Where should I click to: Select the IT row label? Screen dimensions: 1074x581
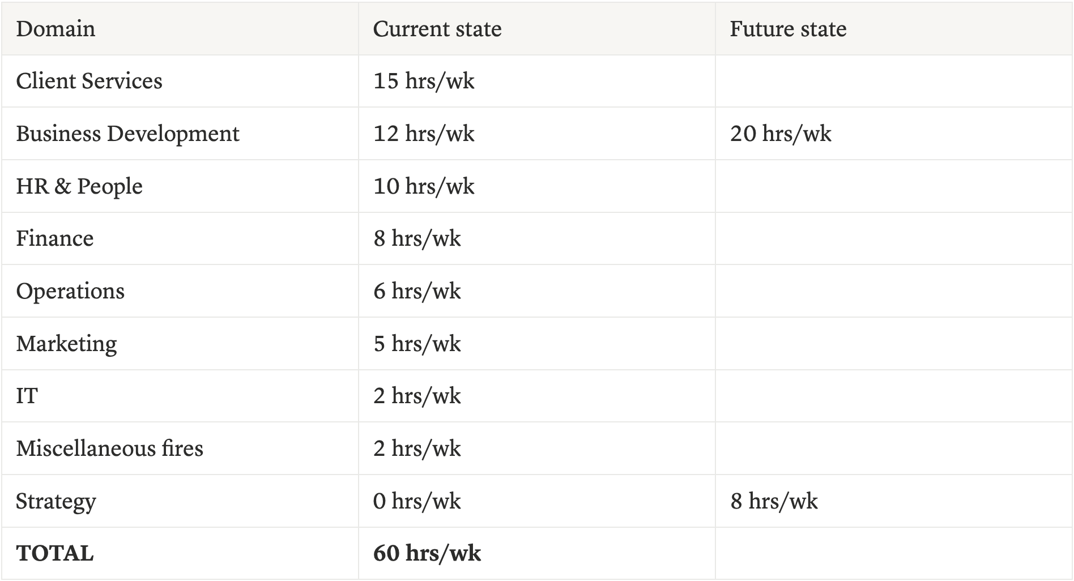27,396
